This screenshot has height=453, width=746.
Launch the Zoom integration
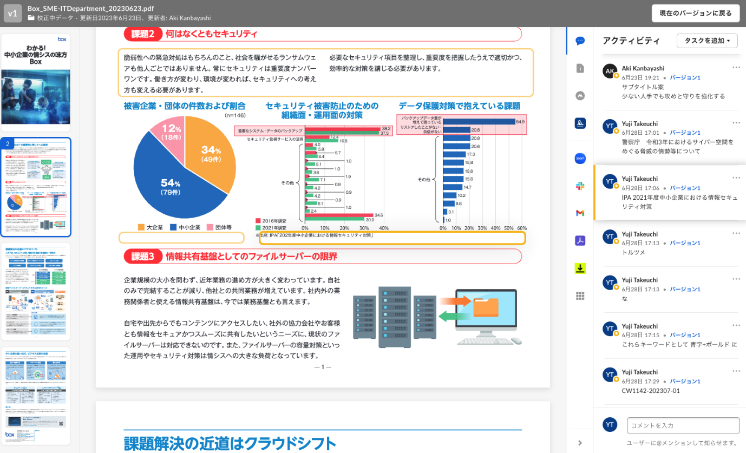(x=580, y=159)
